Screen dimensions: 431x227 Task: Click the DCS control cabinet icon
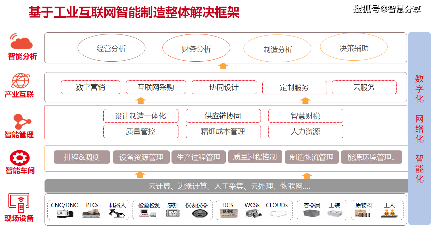coord(229,213)
